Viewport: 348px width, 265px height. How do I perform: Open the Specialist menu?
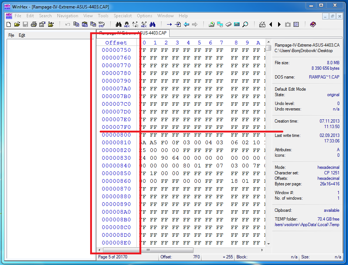(x=123, y=16)
